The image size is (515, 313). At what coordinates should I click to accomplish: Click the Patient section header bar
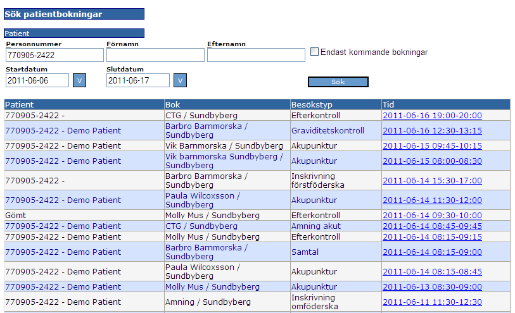(x=74, y=33)
